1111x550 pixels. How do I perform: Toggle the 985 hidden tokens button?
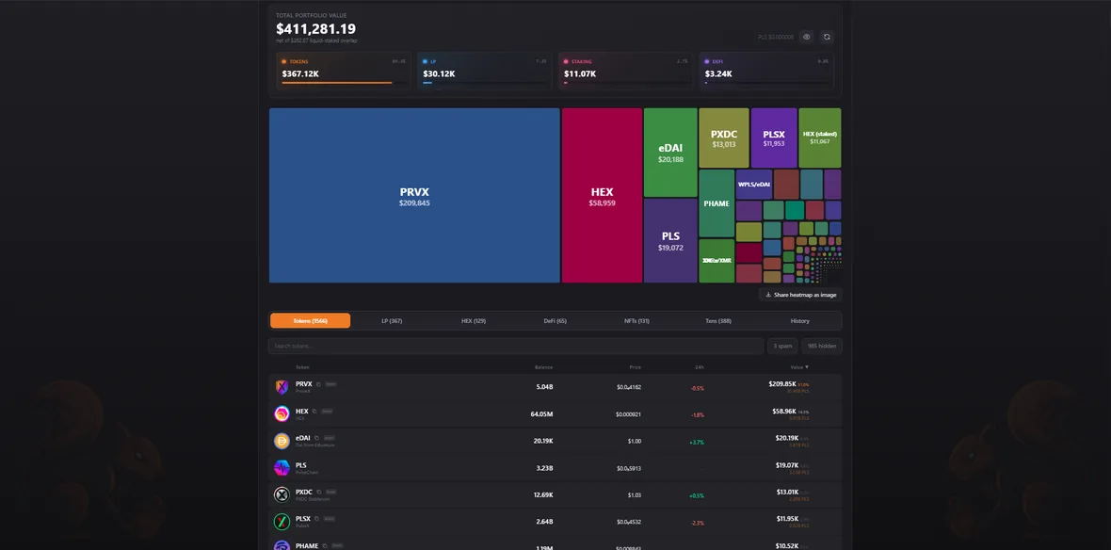822,346
